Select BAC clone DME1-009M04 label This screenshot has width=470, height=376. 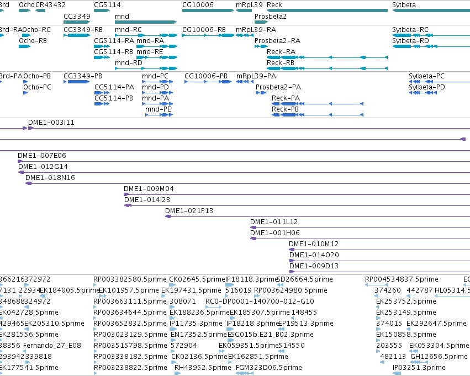[149, 189]
